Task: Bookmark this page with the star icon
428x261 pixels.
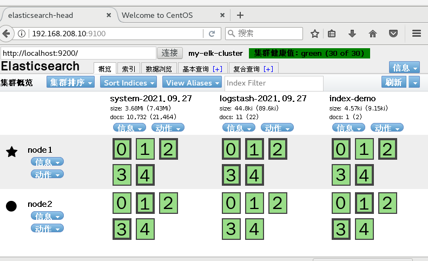Action: pos(315,34)
